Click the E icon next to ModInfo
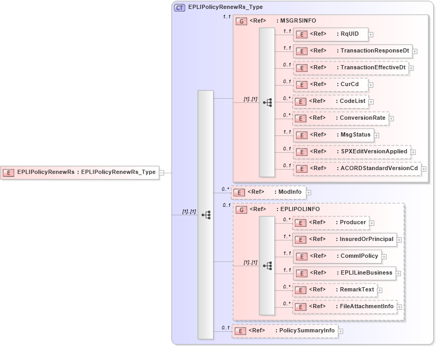The height and width of the screenshot is (346, 436). [x=239, y=192]
